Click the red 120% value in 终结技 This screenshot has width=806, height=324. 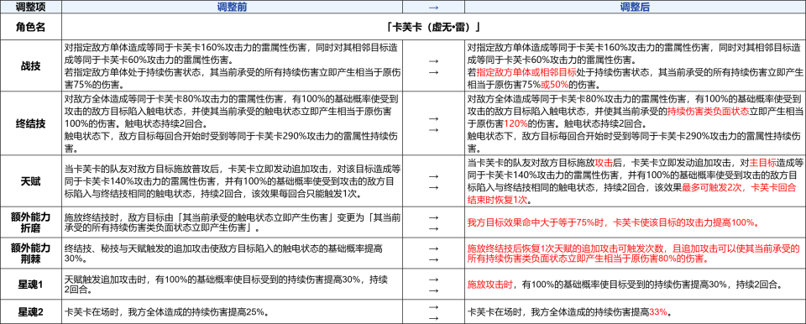click(514, 138)
